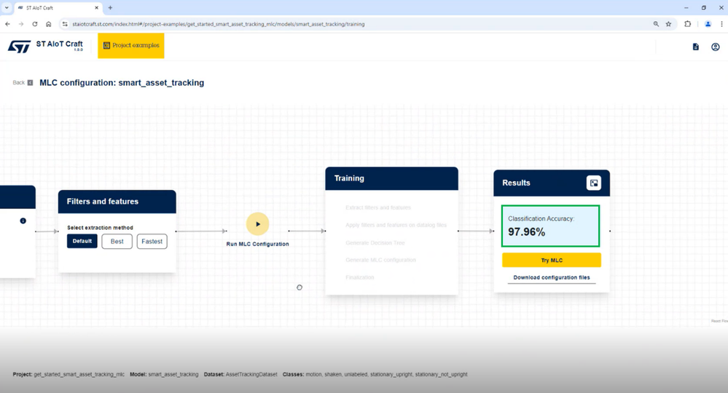
Task: Open the Chrome profile avatar
Action: click(x=708, y=24)
